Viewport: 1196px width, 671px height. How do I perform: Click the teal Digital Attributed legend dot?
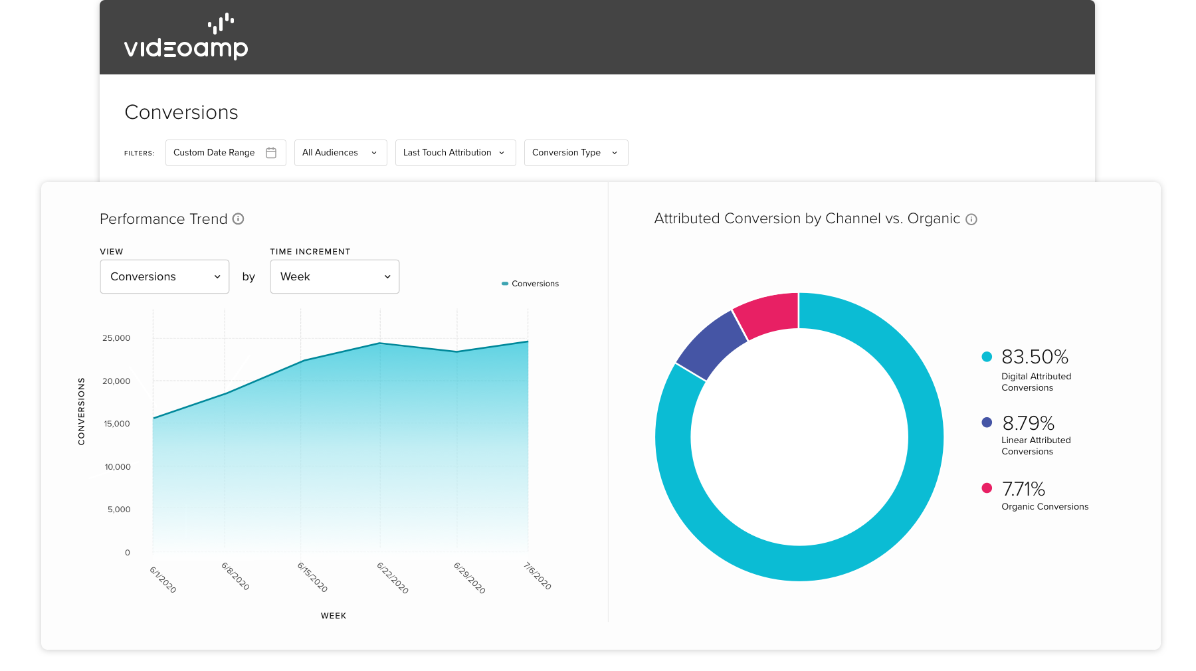[x=987, y=357]
